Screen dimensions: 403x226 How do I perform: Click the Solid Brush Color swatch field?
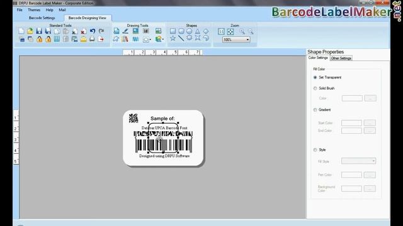pyautogui.click(x=352, y=98)
